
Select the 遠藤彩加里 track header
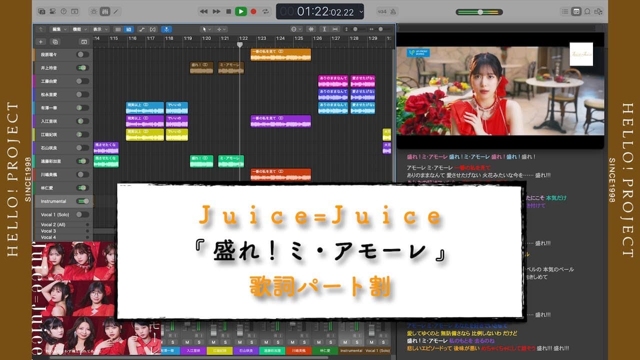[x=63, y=161]
